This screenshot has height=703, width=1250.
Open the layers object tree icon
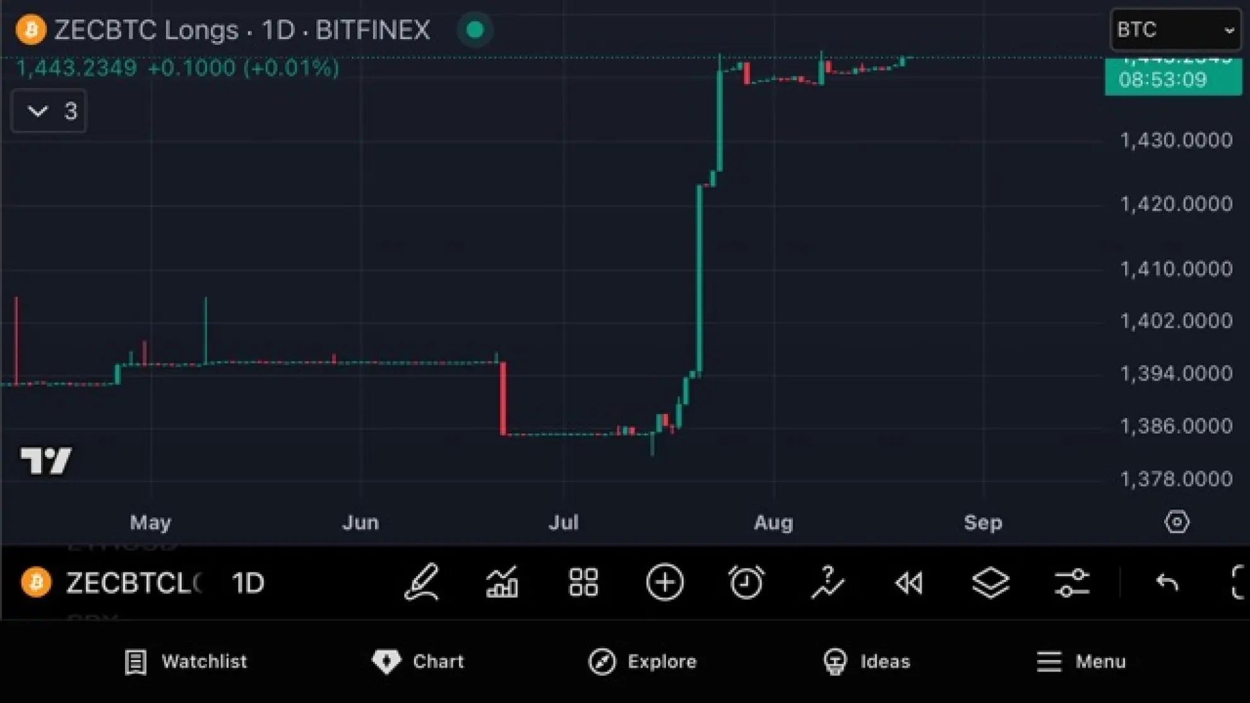(991, 582)
